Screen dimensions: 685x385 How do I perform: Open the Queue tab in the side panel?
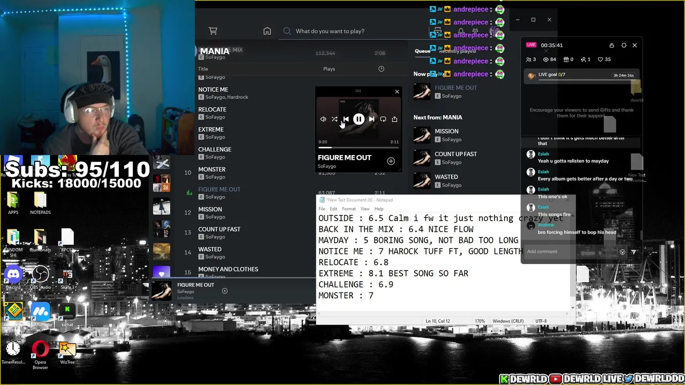pyautogui.click(x=422, y=51)
